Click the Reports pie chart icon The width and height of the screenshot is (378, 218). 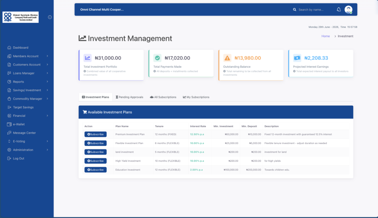click(9, 82)
